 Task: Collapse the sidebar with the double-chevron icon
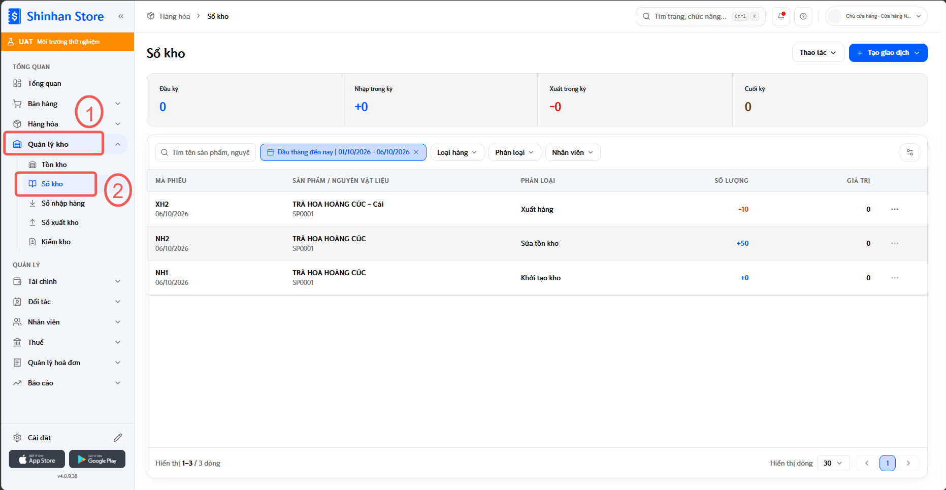[x=121, y=16]
